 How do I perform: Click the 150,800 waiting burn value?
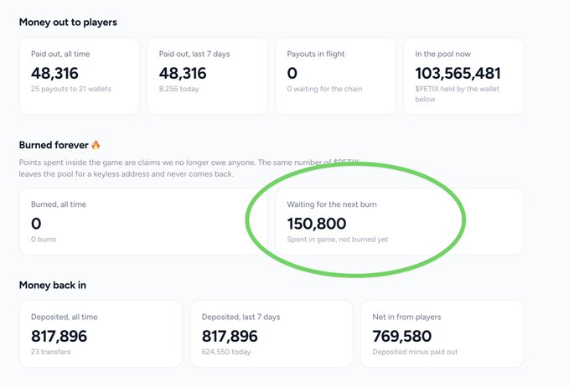[x=317, y=224]
